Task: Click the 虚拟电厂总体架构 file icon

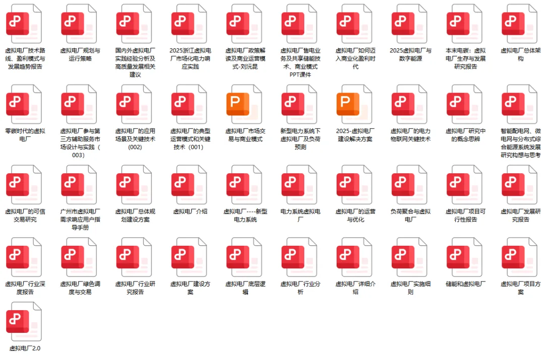Action: (x=520, y=24)
